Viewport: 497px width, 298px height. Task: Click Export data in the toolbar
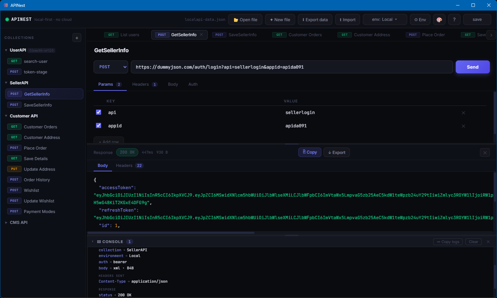pyautogui.click(x=315, y=19)
